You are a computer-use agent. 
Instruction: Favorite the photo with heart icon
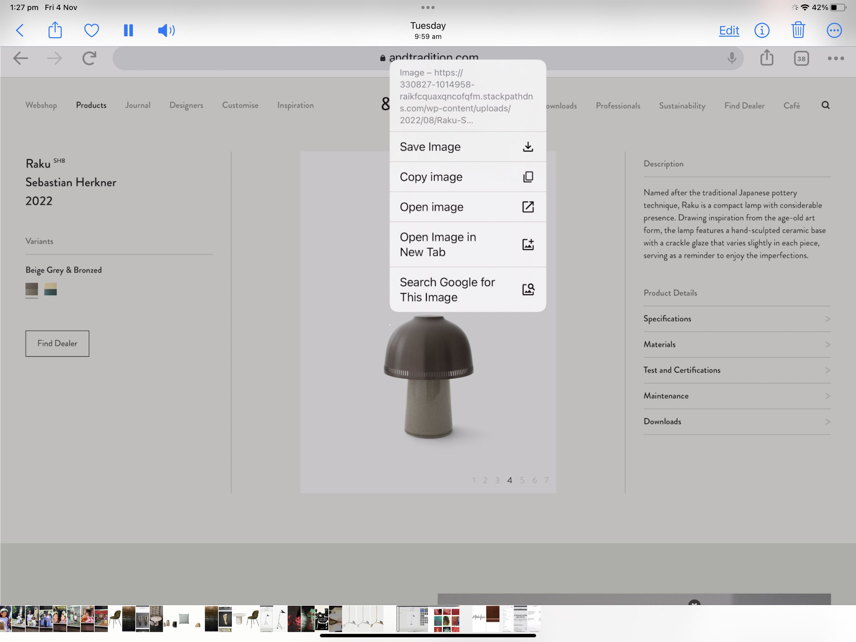[x=91, y=30]
